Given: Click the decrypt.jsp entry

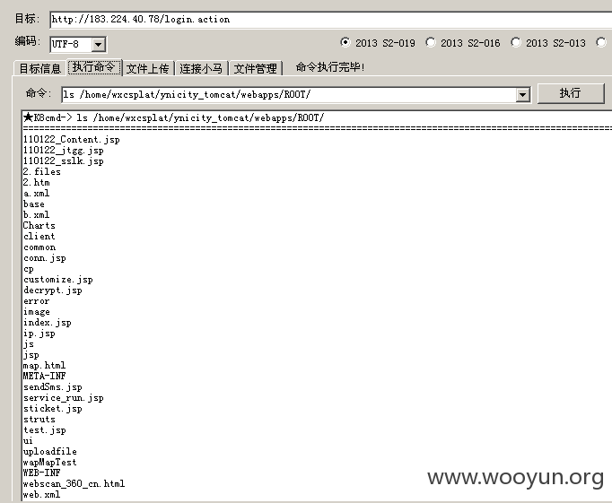Looking at the screenshot, I should point(53,291).
